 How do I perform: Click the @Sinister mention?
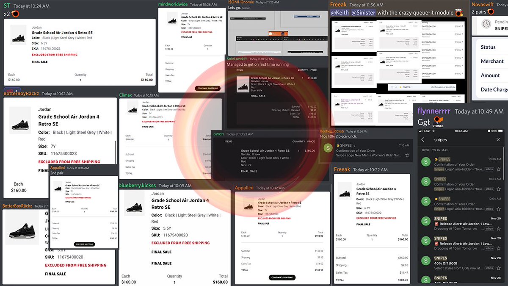point(363,13)
